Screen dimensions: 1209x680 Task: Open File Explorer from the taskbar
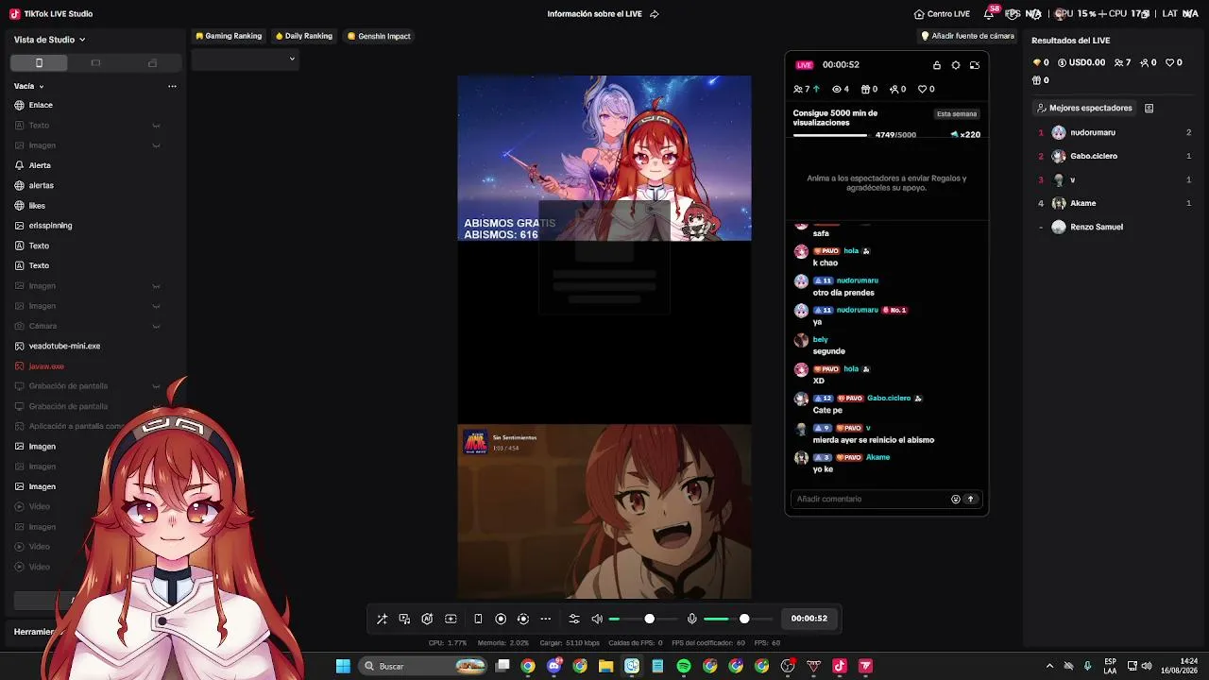click(605, 666)
